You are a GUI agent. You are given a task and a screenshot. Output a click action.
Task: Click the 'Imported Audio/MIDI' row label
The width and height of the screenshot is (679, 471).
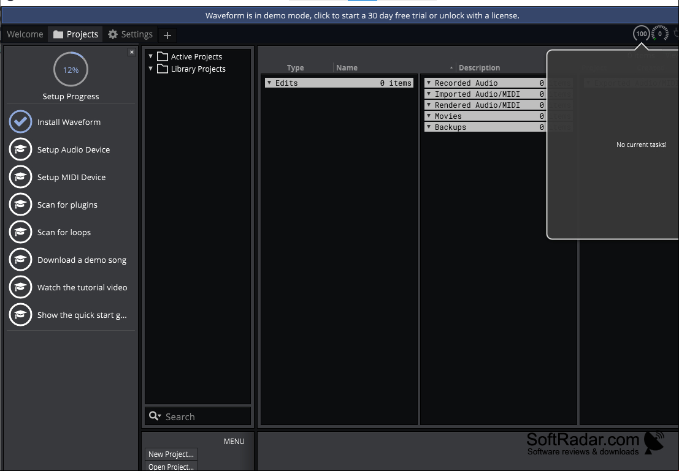pos(477,94)
